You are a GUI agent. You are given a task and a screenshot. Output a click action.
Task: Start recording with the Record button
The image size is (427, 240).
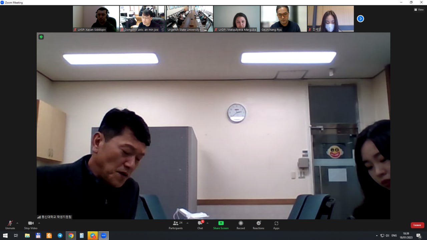(x=241, y=224)
